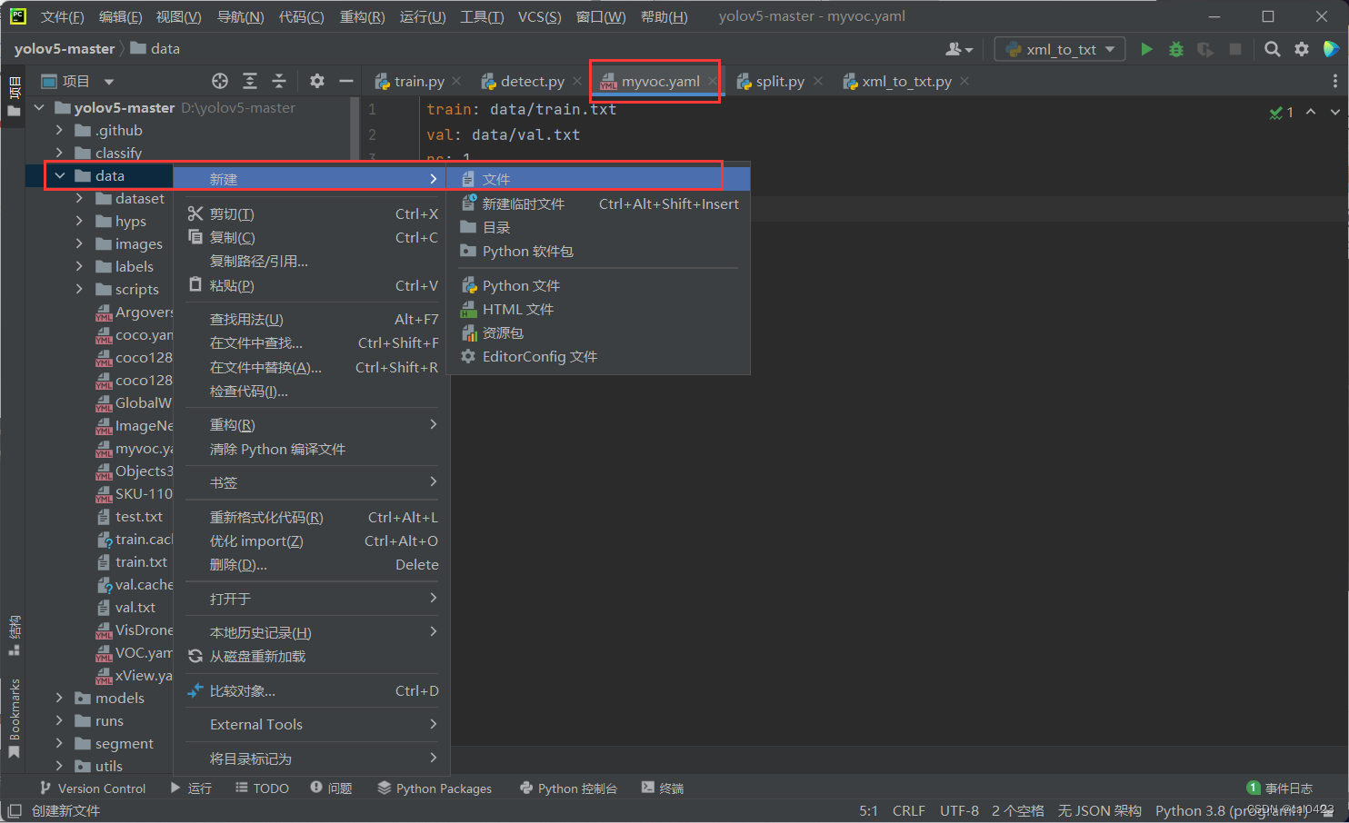Click the project tree vertical scrollbar
Screen dimensions: 1349x823
(x=355, y=127)
